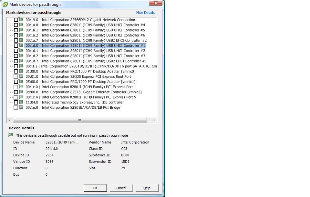The image size is (310, 197).
Task: Click device icon for 00:1f.2 SATA AHCI
Action: (21, 66)
